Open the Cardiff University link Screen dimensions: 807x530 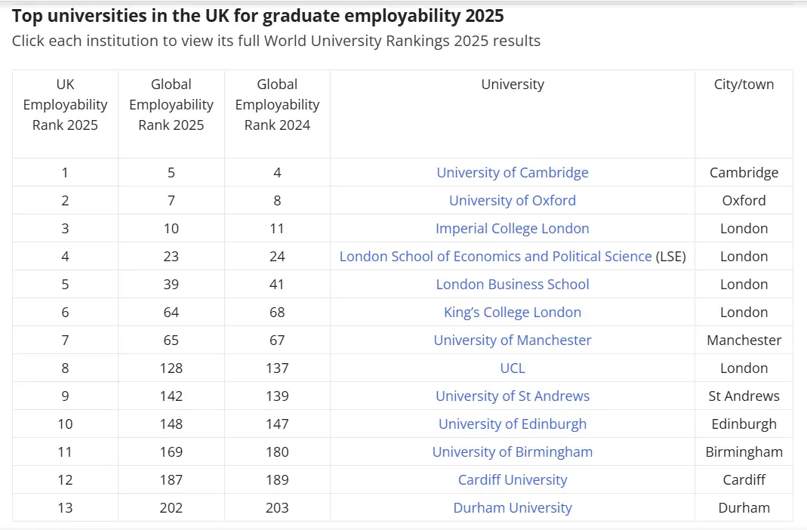(512, 480)
